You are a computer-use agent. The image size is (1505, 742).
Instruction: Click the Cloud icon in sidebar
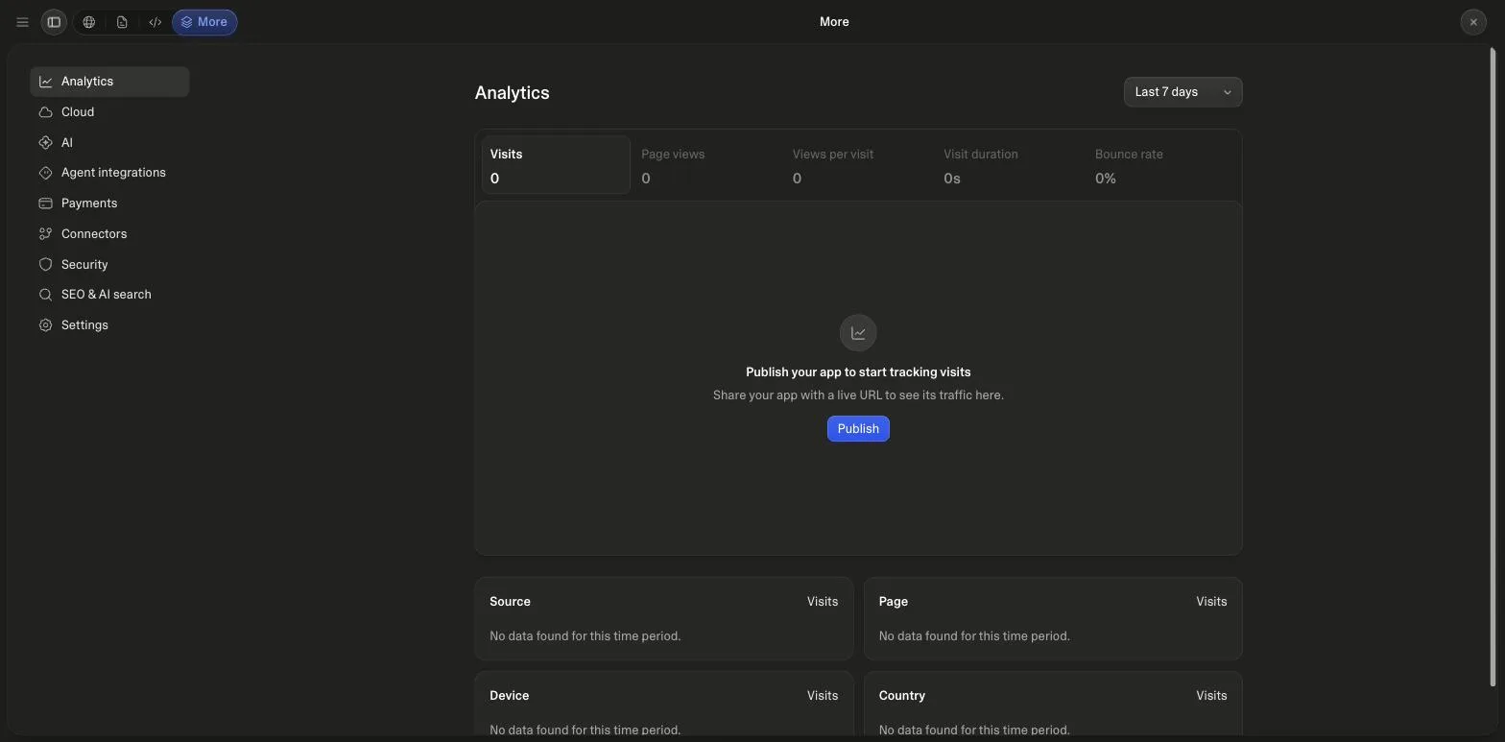[45, 112]
